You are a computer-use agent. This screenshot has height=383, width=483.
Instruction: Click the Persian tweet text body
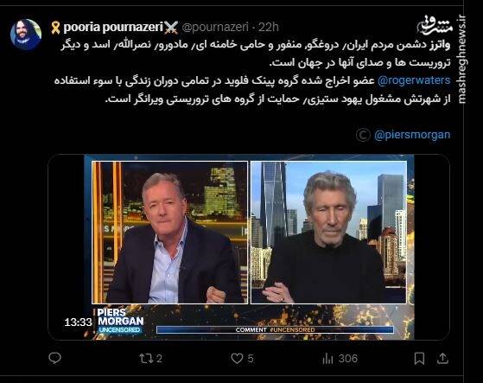coord(252,72)
